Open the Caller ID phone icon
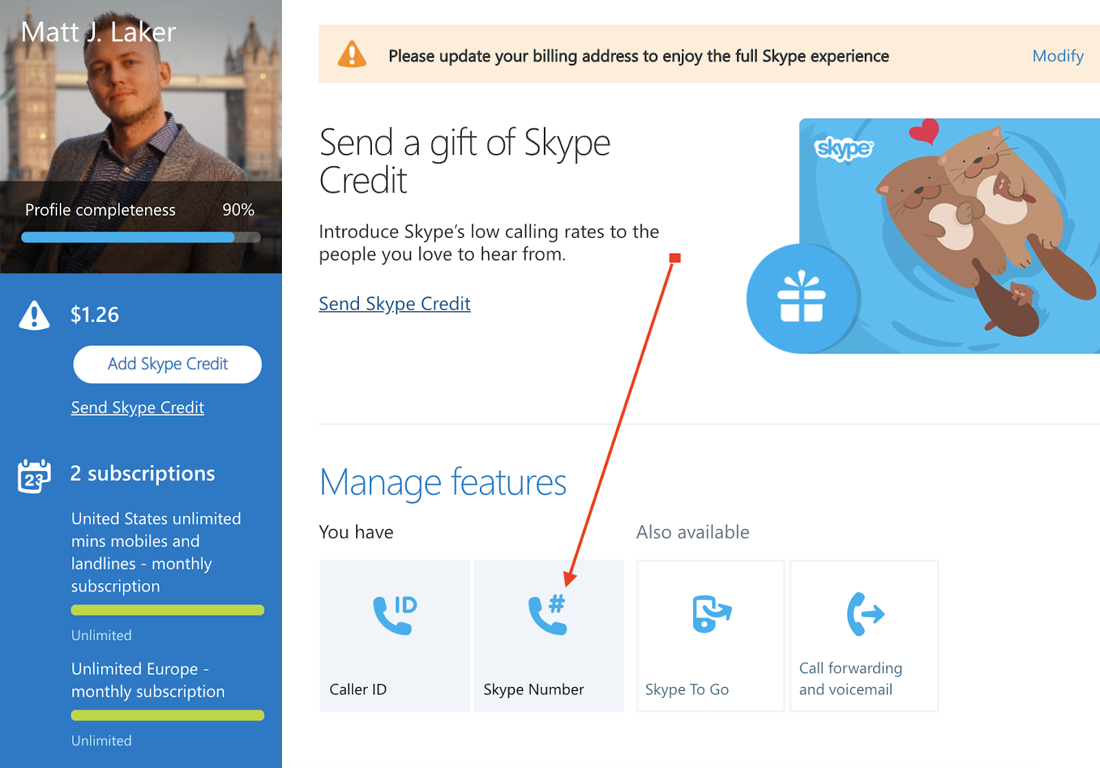This screenshot has height=768, width=1100. [395, 615]
